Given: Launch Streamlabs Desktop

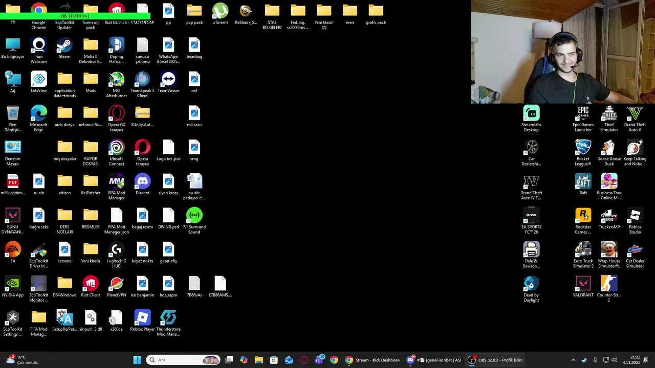Looking at the screenshot, I should click(x=531, y=119).
